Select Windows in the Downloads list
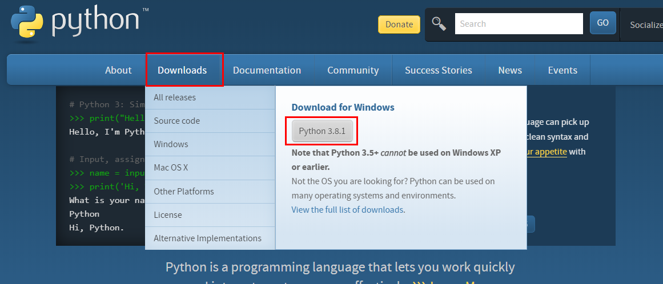This screenshot has height=284, width=663. click(210, 144)
